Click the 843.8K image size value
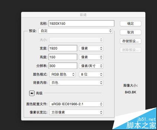The image size is (157, 130). 130,92
